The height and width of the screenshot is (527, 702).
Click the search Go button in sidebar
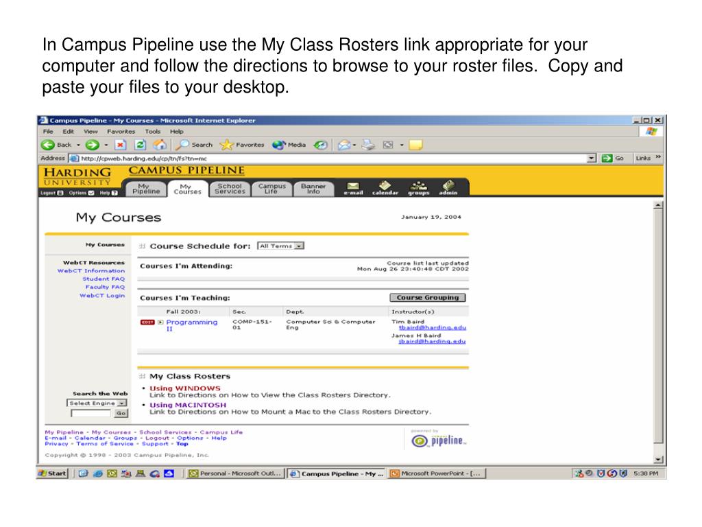pyautogui.click(x=121, y=413)
